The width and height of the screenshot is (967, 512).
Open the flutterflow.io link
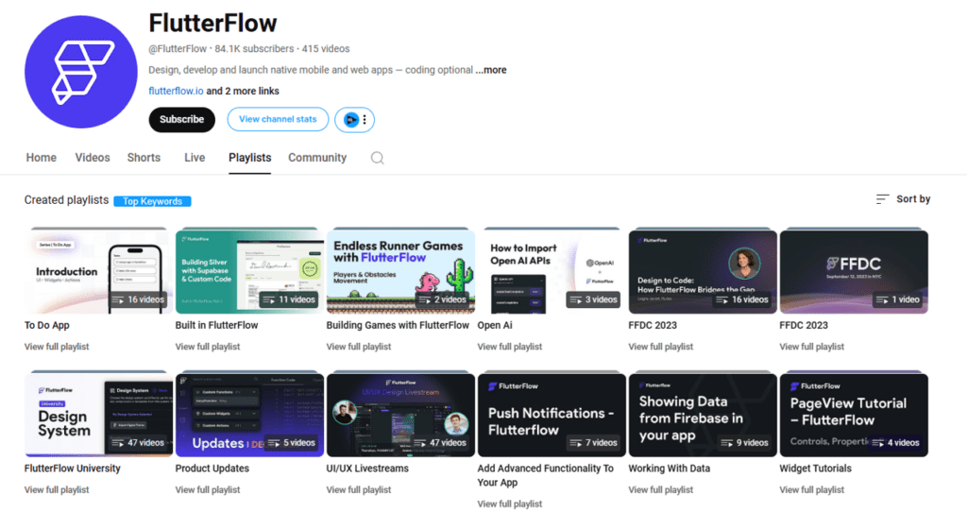click(x=176, y=91)
